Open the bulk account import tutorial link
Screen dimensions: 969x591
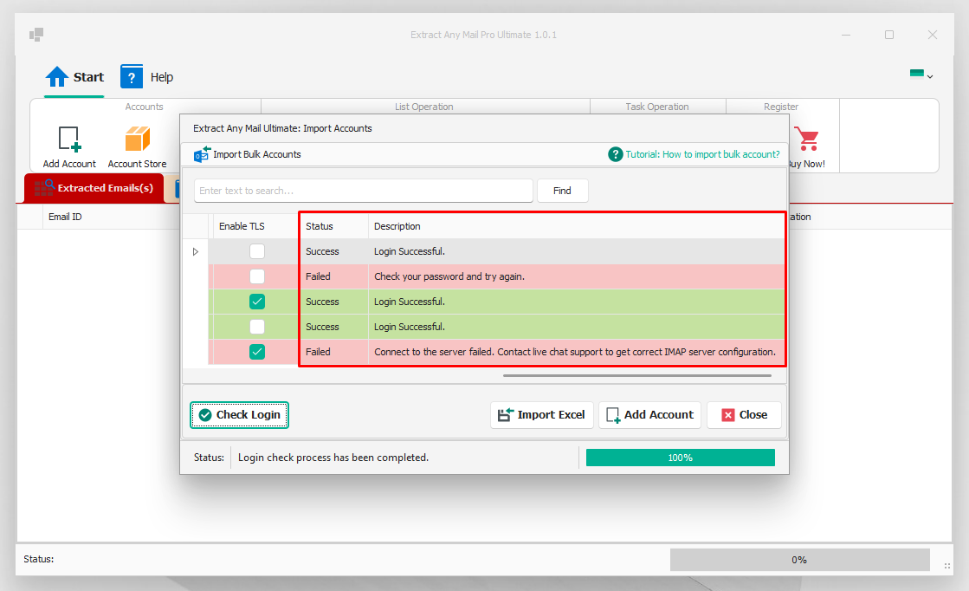702,154
